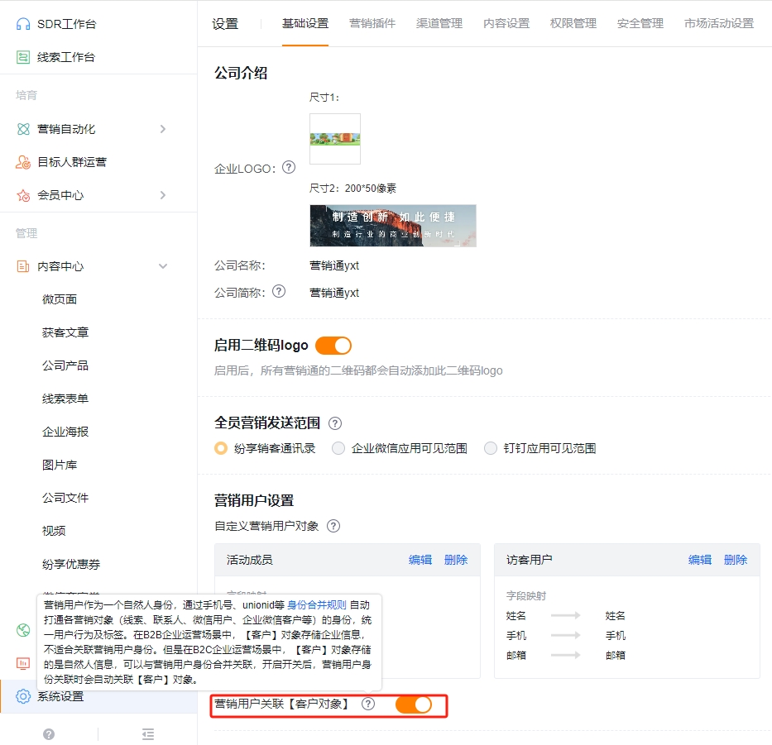
Task: Select the 企业微信应用可见范围 radio option
Action: pyautogui.click(x=338, y=447)
